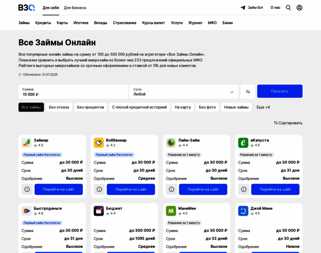Select the На карту filter chip
Image resolution: width=321 pixels, height=253 pixels.
pos(183,107)
